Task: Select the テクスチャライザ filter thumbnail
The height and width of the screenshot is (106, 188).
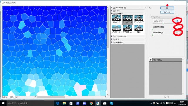Action: click(139, 19)
